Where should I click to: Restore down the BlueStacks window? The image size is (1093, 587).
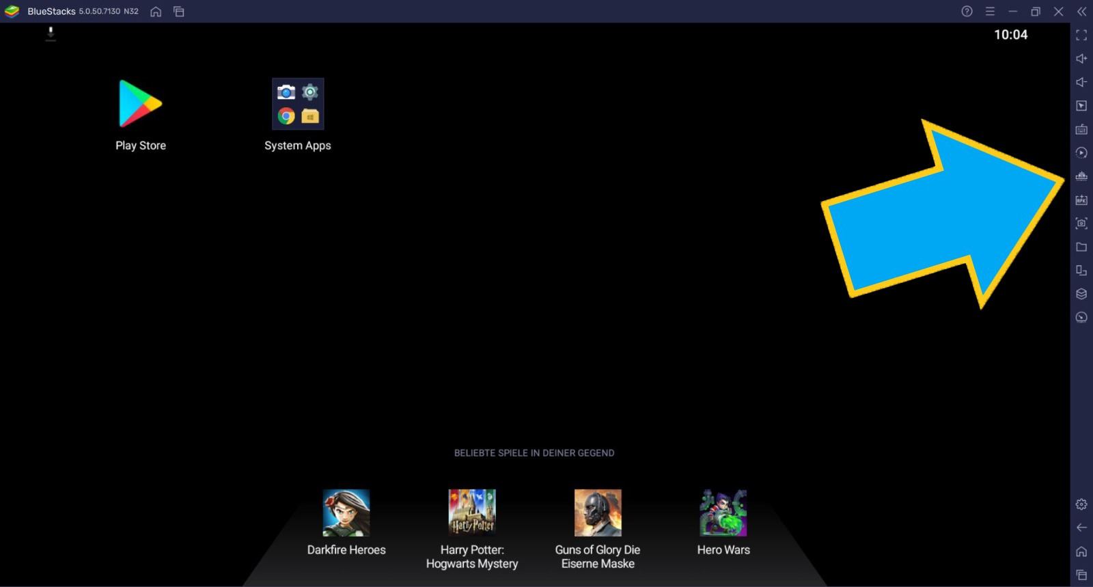[1036, 12]
